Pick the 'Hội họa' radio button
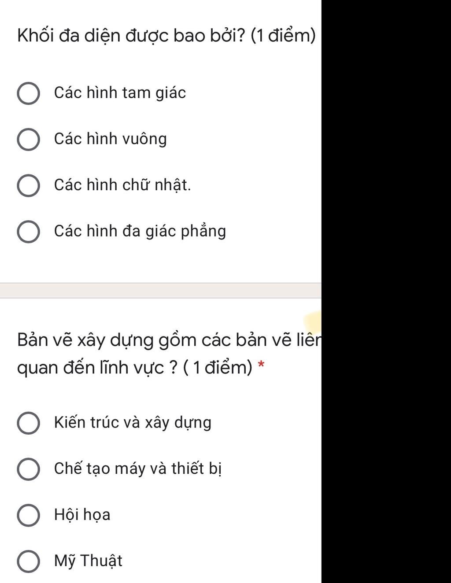This screenshot has width=451, height=583. 29,515
